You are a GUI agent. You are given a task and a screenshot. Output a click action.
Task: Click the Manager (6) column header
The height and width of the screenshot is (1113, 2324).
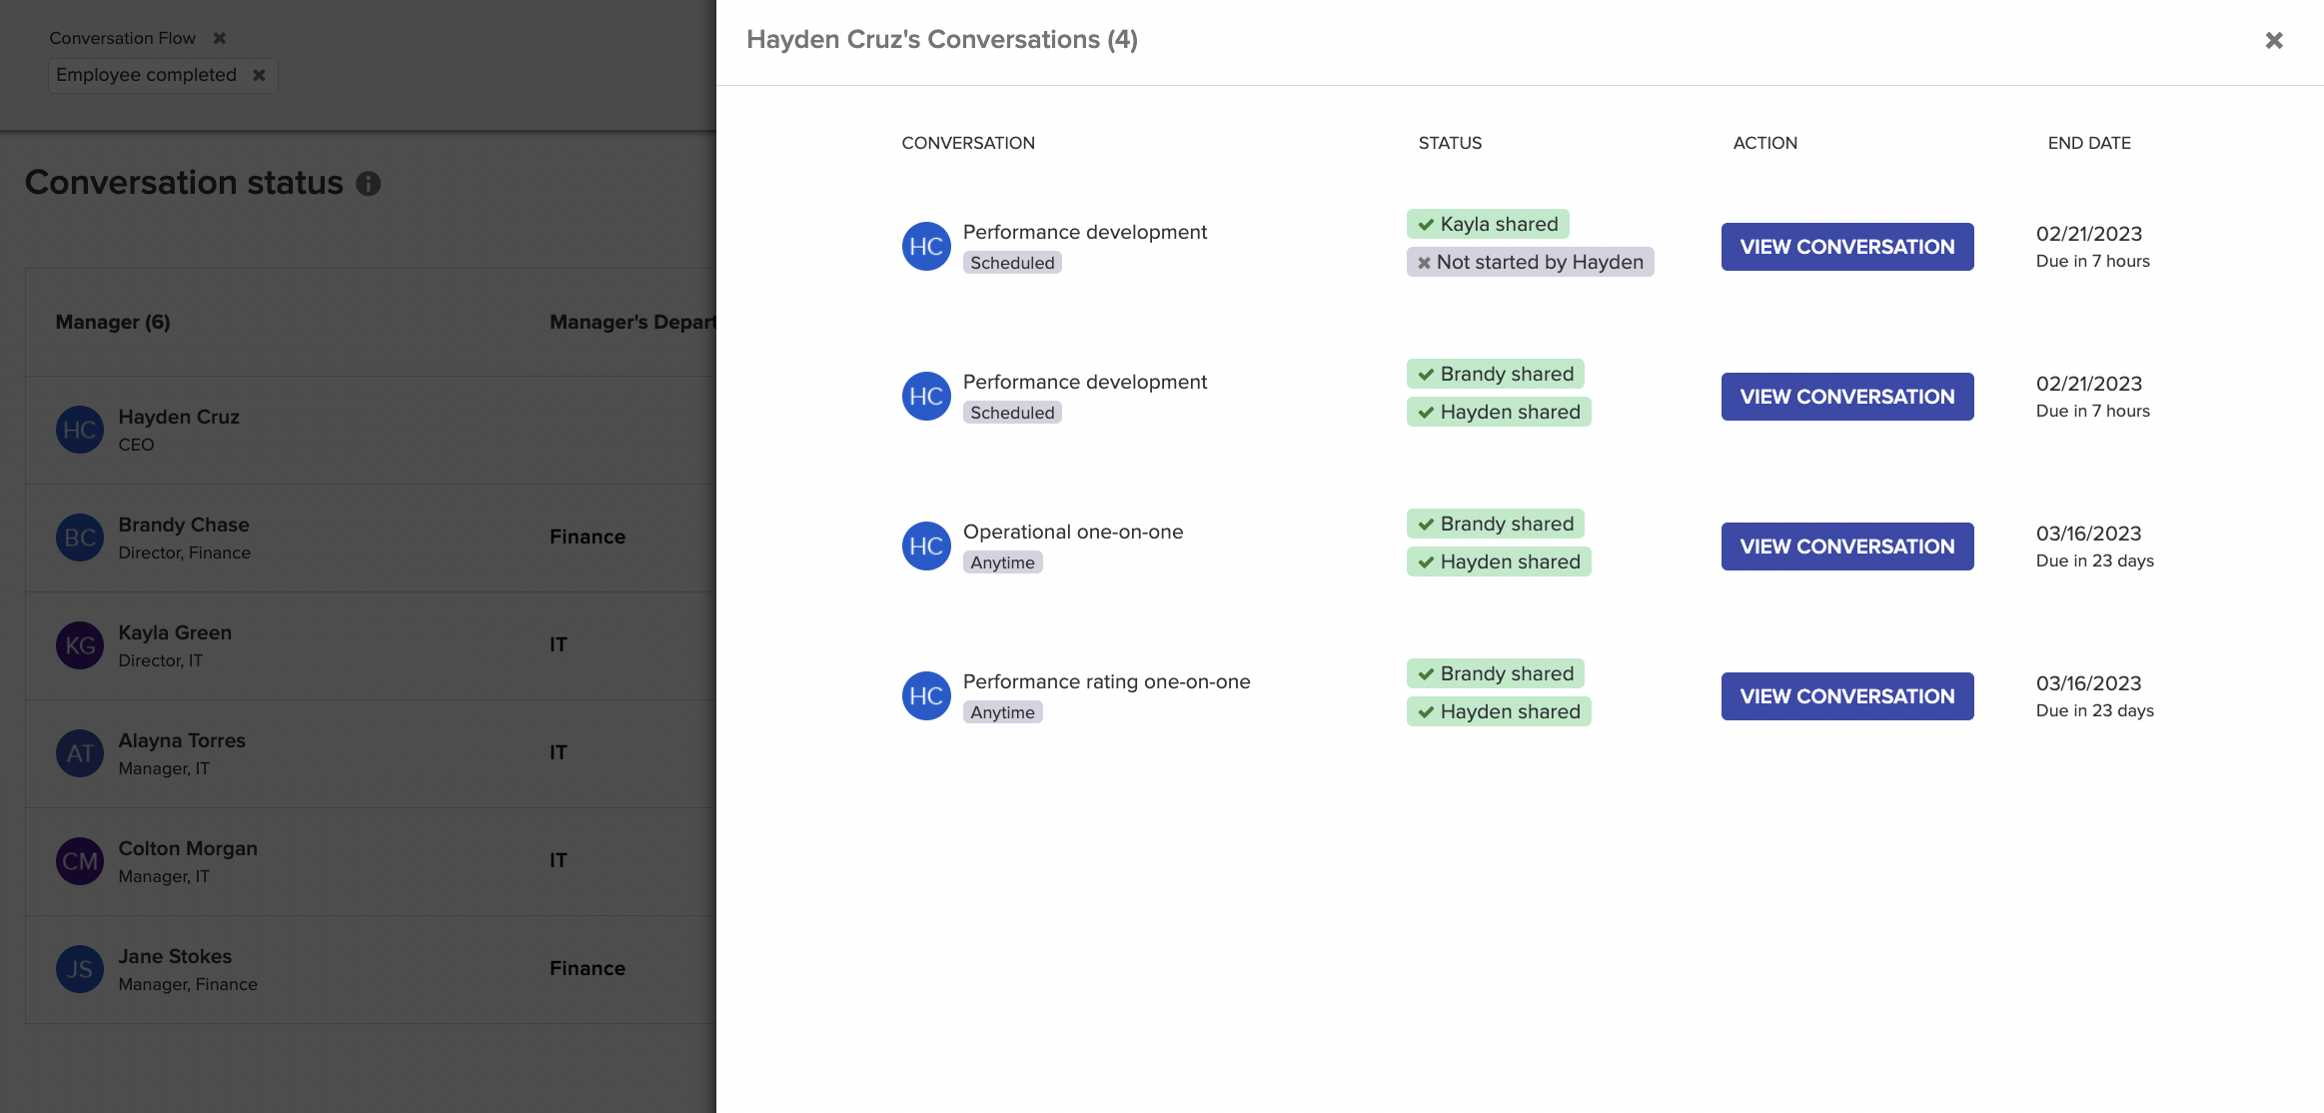pyautogui.click(x=113, y=322)
